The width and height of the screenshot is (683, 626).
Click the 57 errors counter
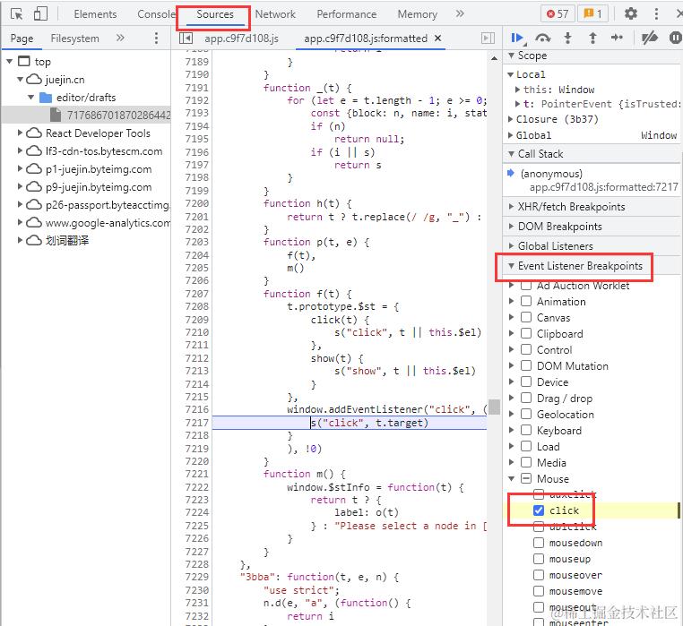click(x=558, y=14)
